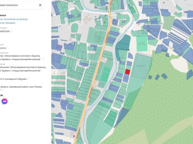The image size is (193, 144).
Task: Click the red marker near the bottom road
Action: point(74,136)
